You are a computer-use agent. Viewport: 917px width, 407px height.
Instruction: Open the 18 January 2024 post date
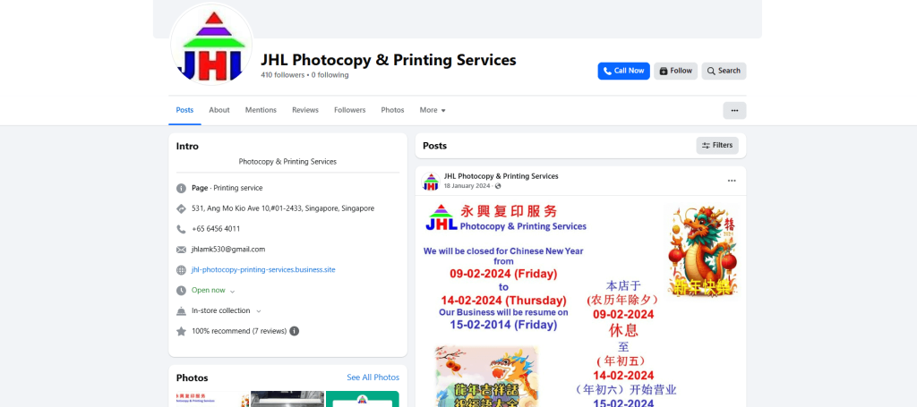[467, 186]
